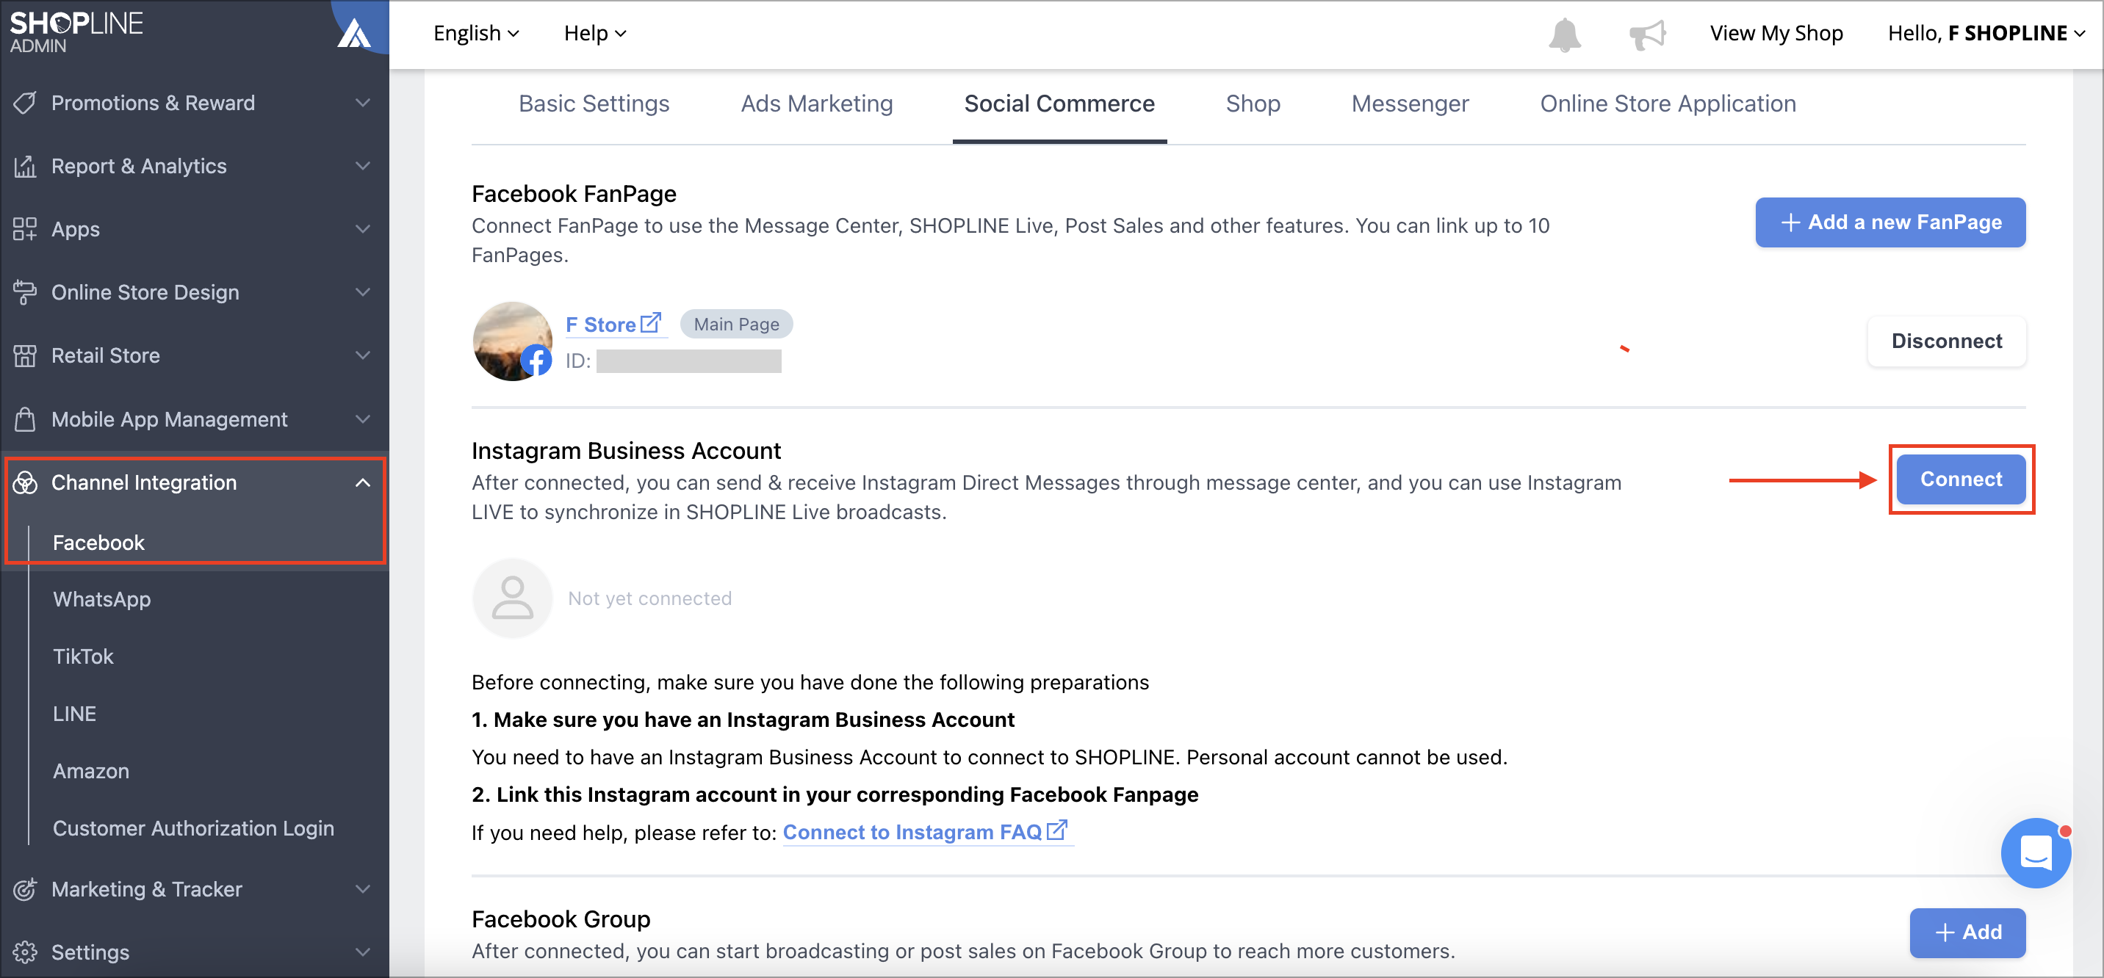Open WhatsApp channel settings
Viewport: 2104px width, 978px height.
point(102,599)
